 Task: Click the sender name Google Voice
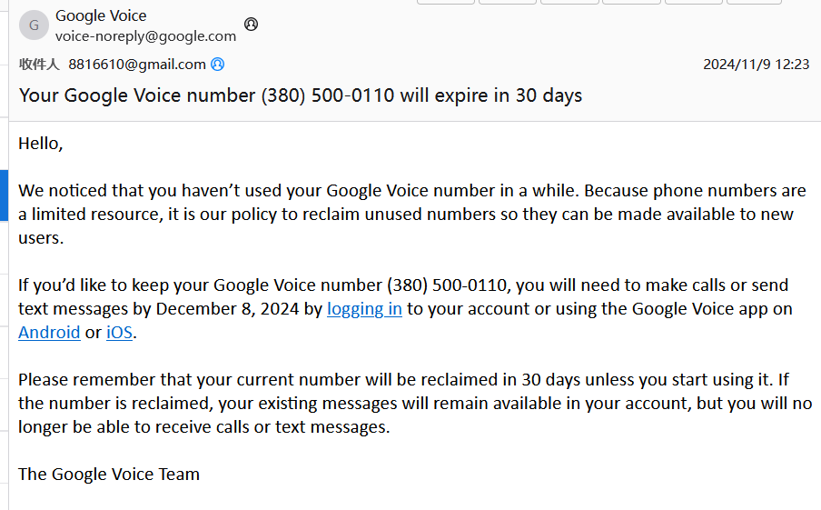pos(101,15)
